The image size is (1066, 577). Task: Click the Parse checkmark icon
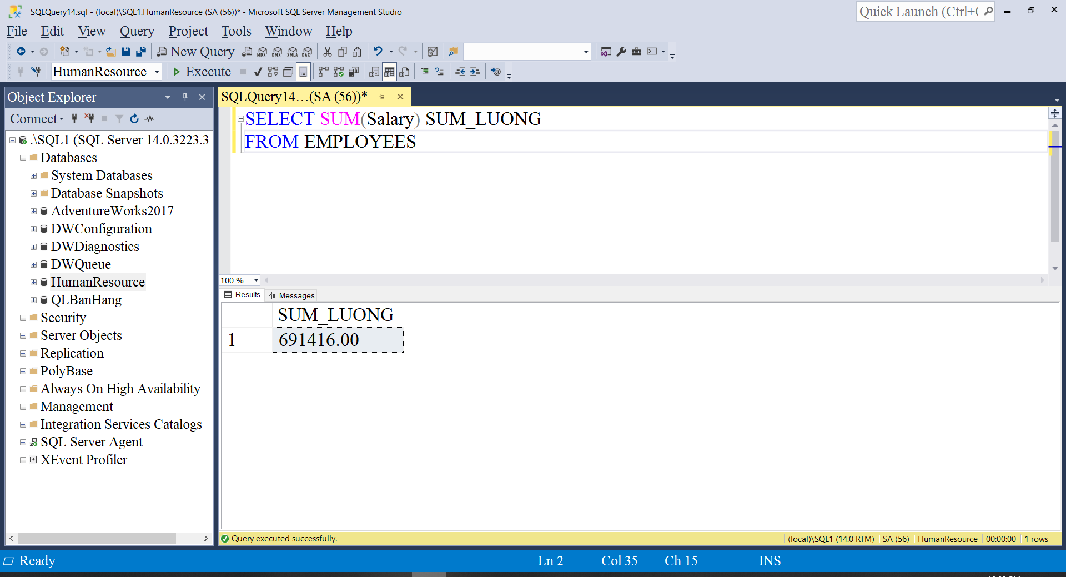click(258, 72)
